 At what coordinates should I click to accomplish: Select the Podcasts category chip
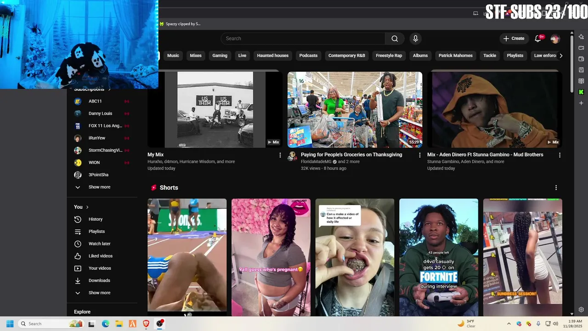pos(308,56)
